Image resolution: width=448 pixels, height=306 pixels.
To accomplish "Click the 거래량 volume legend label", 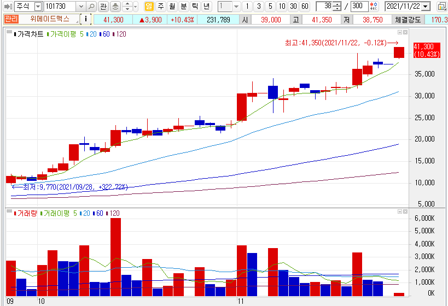I will [x=27, y=213].
